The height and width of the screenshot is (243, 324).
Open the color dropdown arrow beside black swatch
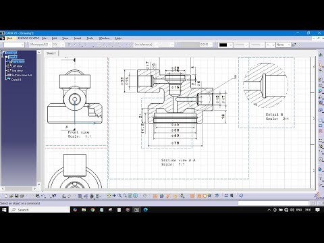tap(230, 45)
